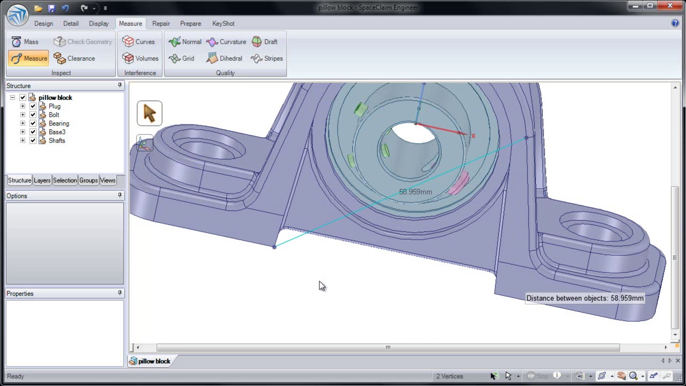Enable Stripes quality display

pyautogui.click(x=266, y=58)
